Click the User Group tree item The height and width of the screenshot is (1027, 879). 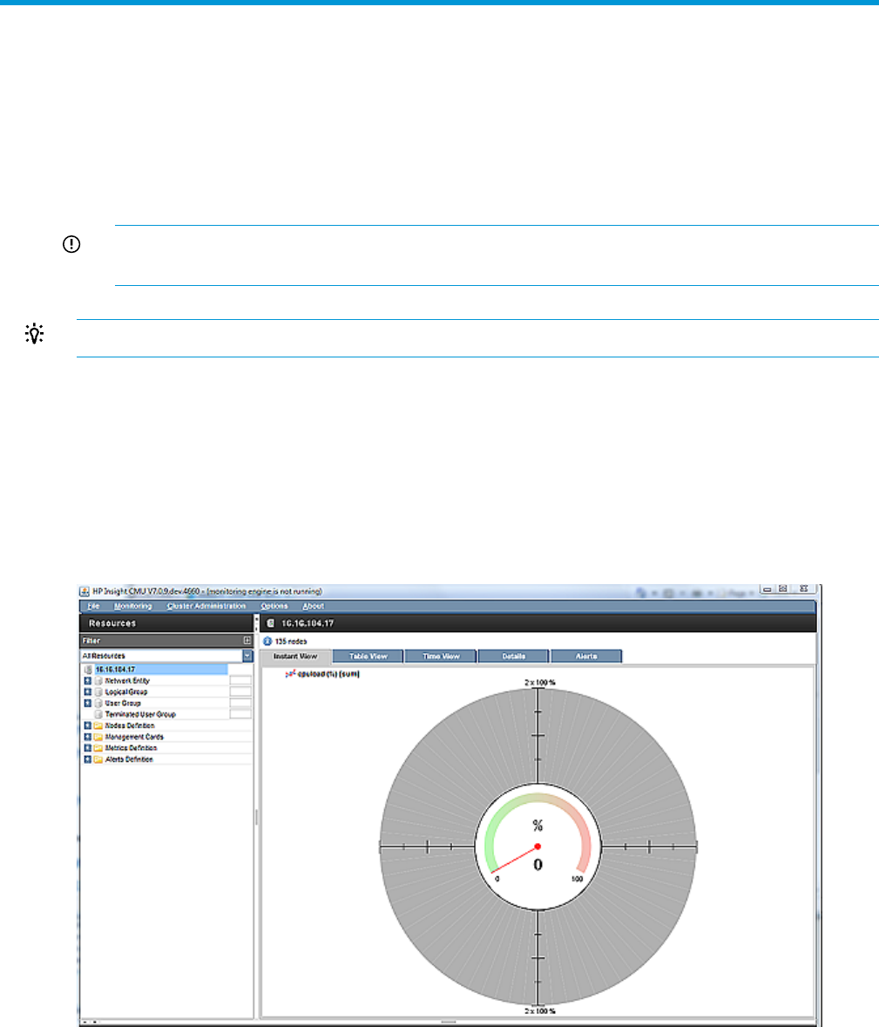(x=123, y=703)
